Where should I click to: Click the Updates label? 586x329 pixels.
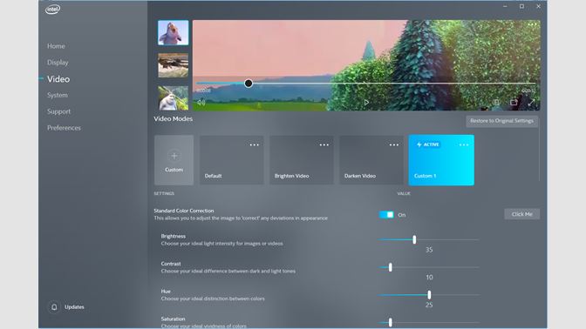pos(74,307)
